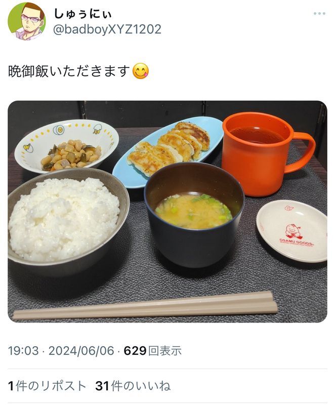Open the three-dot more options menu
Screen dimensions: 335x405
pyautogui.click(x=319, y=14)
